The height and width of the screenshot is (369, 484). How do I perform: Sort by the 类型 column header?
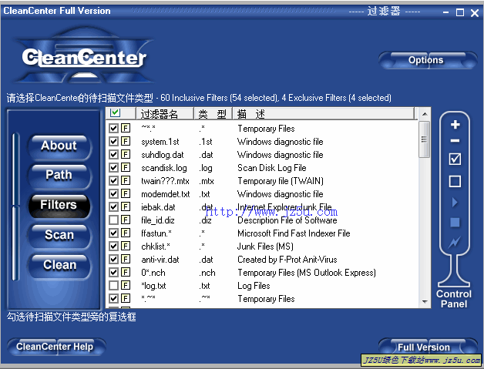213,113
